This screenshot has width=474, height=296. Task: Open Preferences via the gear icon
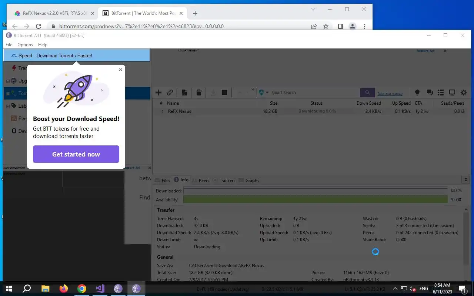[464, 92]
